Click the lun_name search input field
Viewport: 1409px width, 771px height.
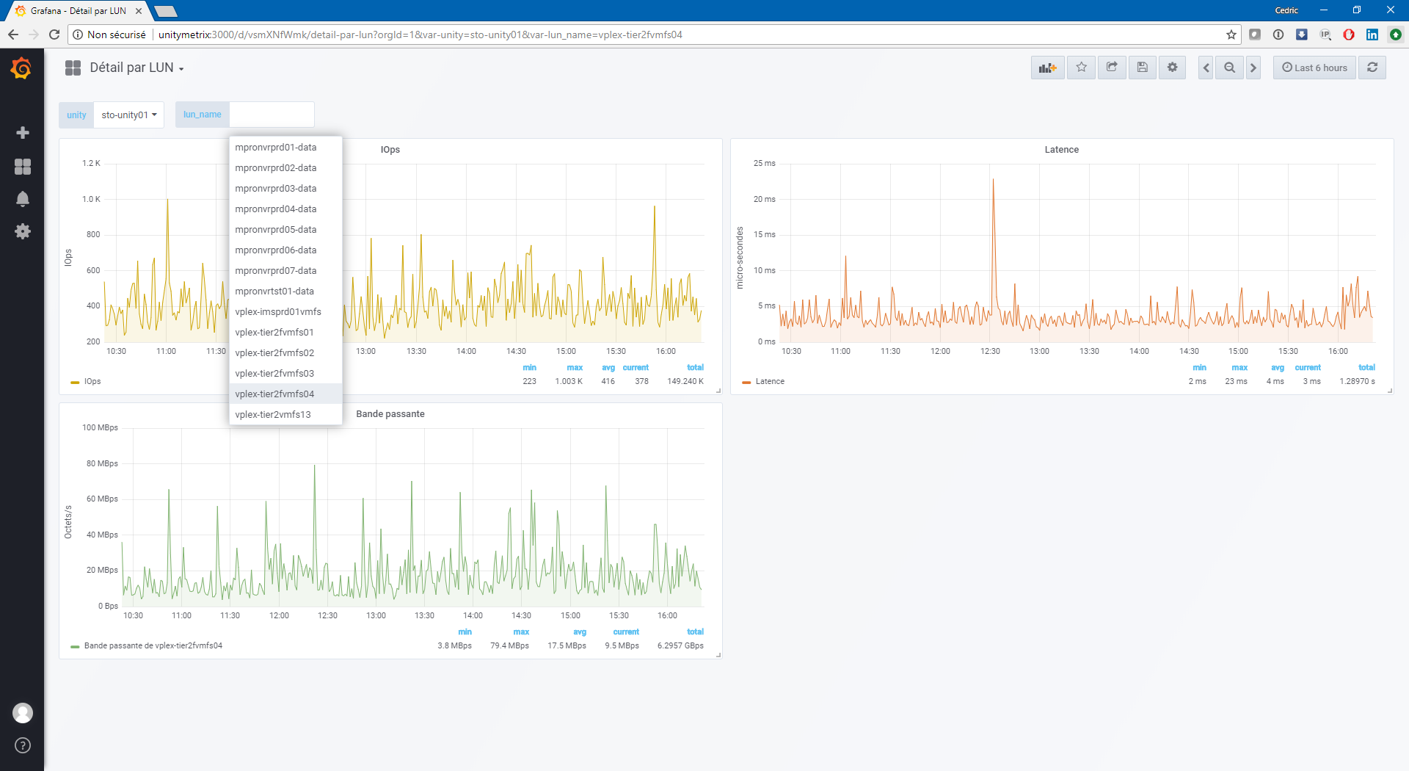coord(272,115)
